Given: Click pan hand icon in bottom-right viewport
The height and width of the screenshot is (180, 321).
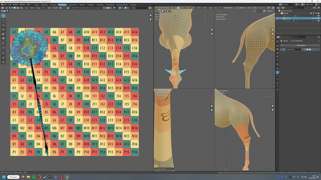Looking at the screenshot, I should 272,110.
